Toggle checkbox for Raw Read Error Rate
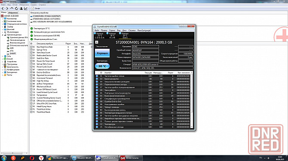 [31, 47]
